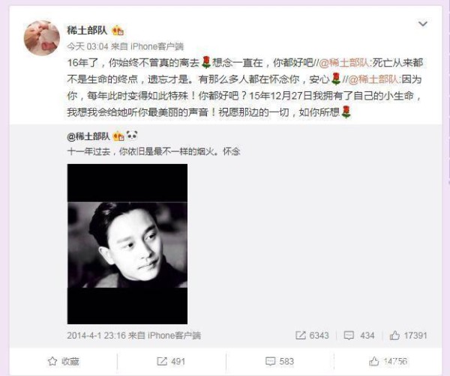Open the 稀土部队 username at the post header
Screen dimensions: 450x376
pyautogui.click(x=87, y=30)
